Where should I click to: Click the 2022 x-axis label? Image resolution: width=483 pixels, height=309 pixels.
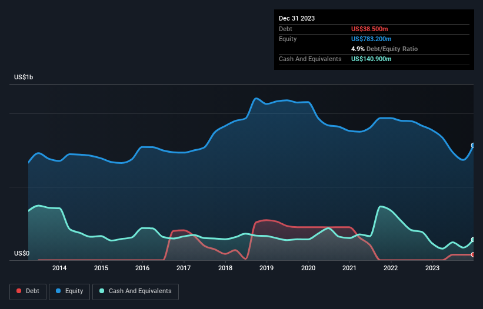click(x=391, y=268)
